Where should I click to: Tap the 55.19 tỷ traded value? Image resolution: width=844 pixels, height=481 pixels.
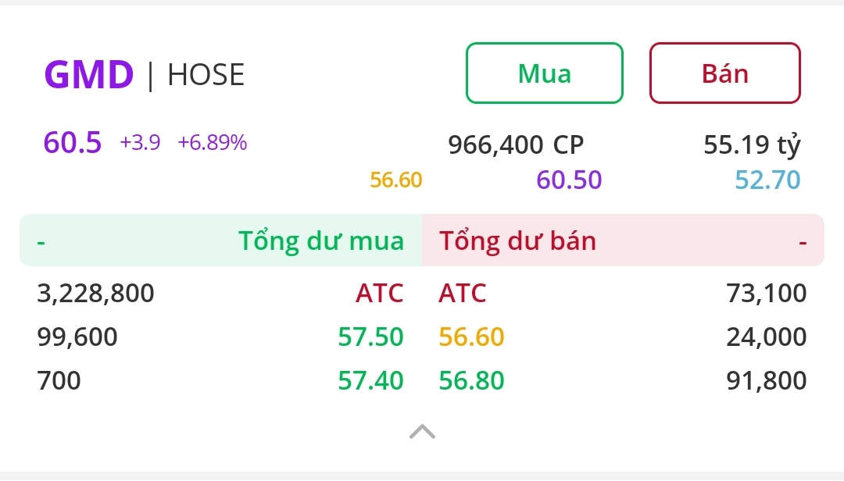tap(752, 144)
